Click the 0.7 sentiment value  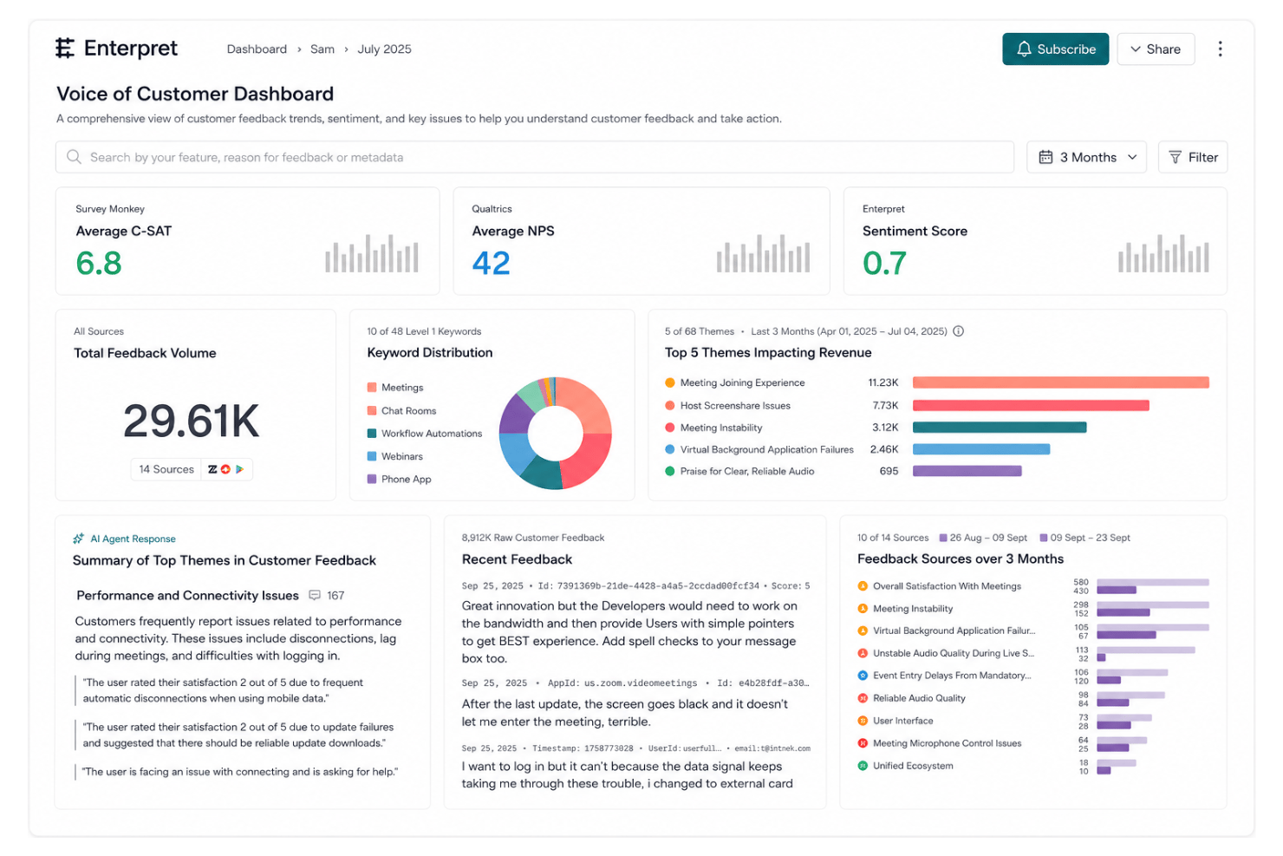(x=884, y=263)
